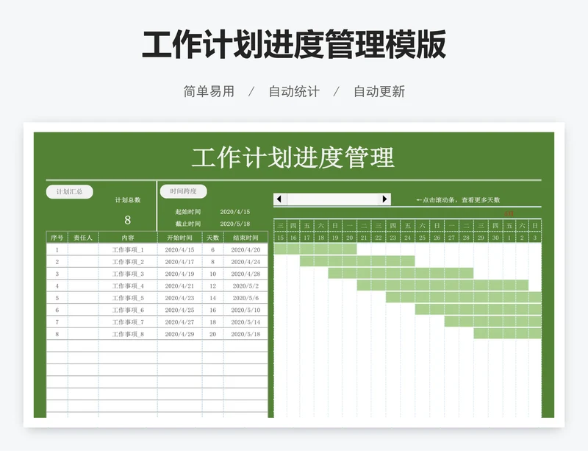
Task: Select the days value 10 for 工作事项_3
Action: [x=212, y=274]
